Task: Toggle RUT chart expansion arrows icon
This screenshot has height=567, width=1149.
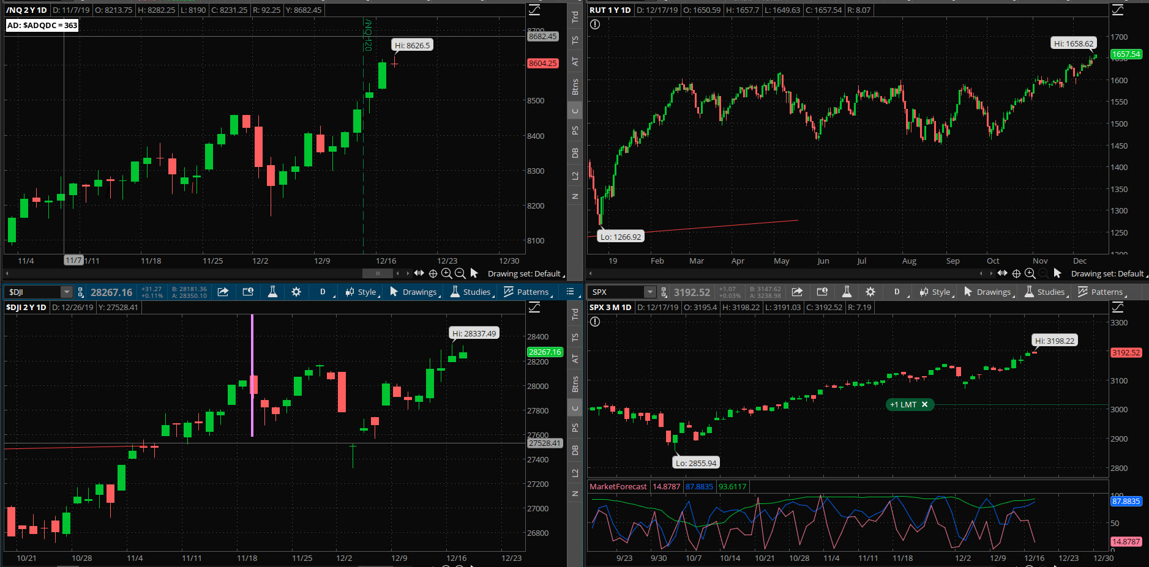Action: click(x=1002, y=273)
